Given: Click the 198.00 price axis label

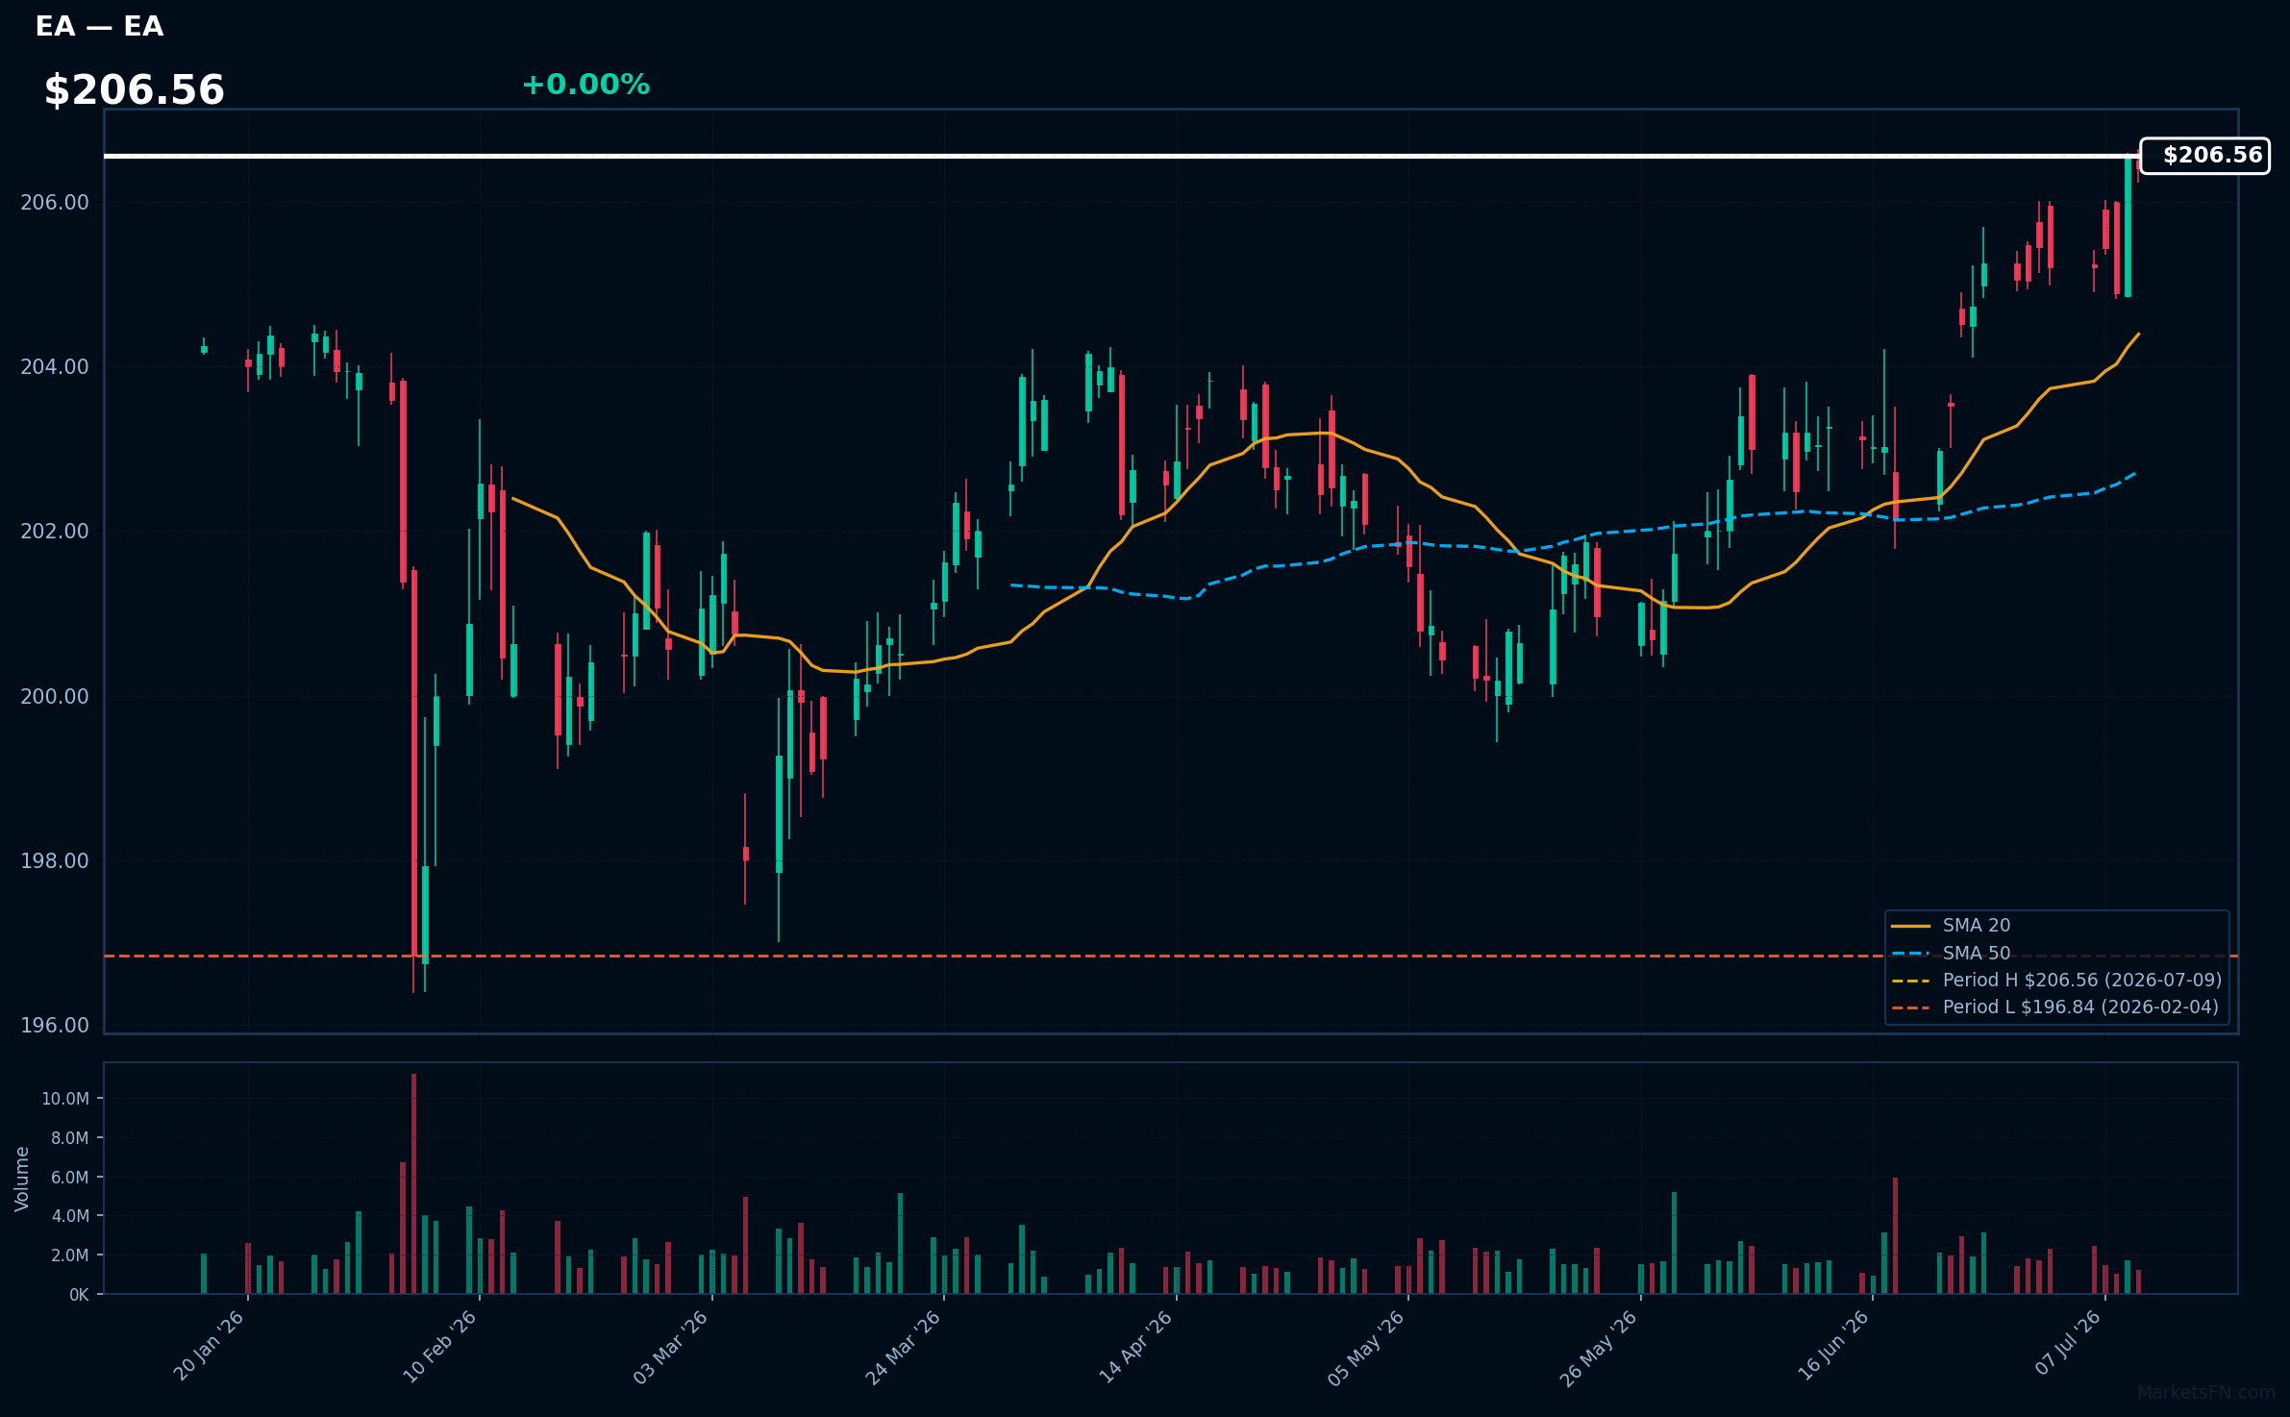Looking at the screenshot, I should point(55,861).
